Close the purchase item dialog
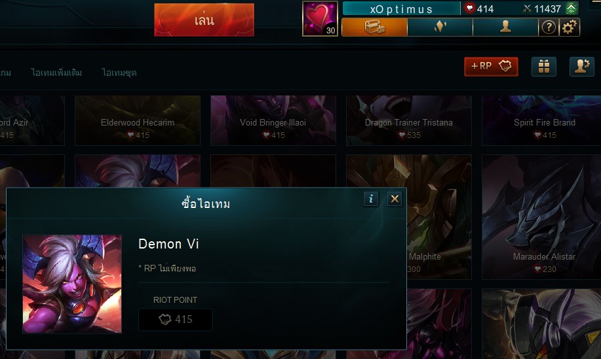 point(395,199)
